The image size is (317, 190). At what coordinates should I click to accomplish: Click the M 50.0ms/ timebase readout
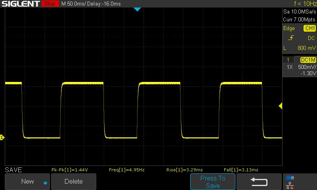tap(74, 4)
